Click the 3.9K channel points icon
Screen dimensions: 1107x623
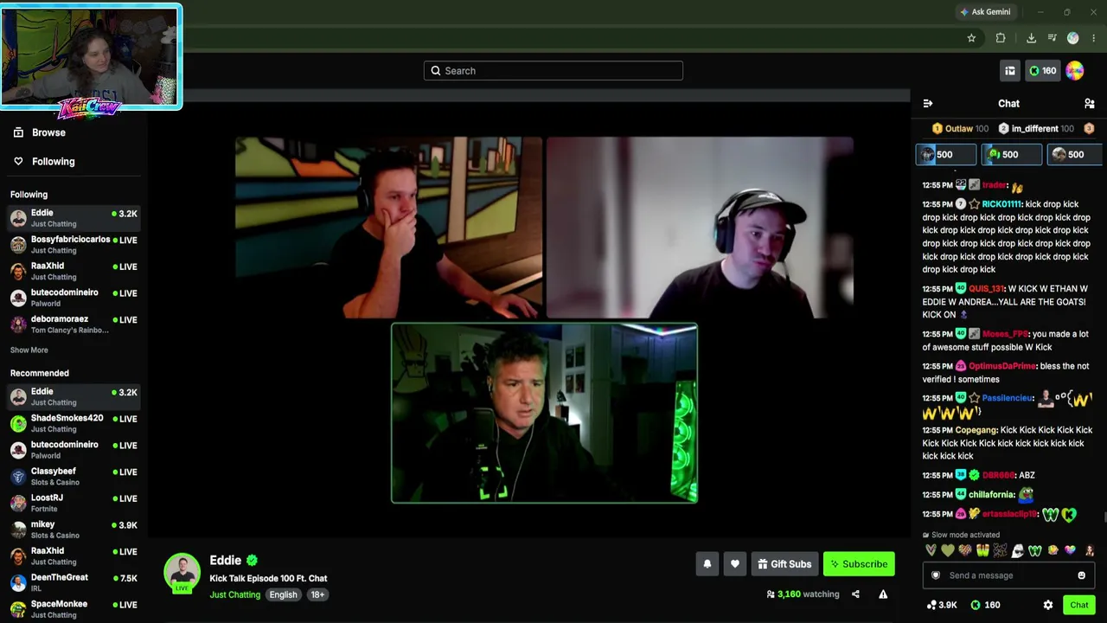pos(942,606)
